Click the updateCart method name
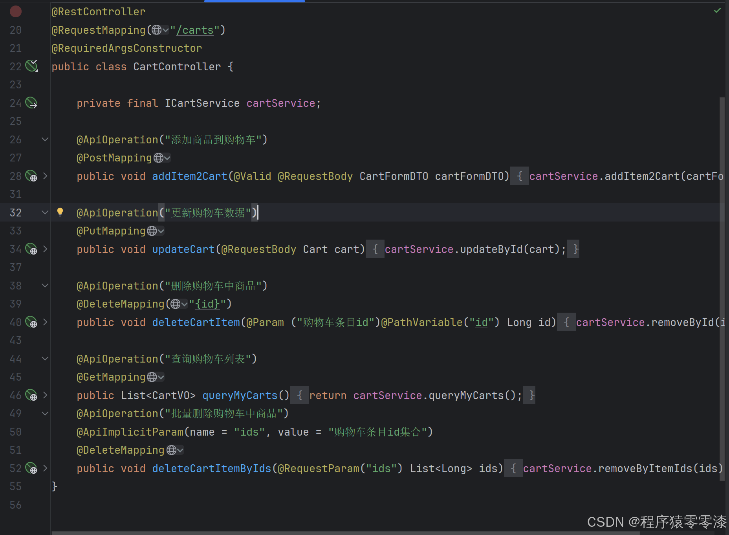This screenshot has height=535, width=729. point(183,249)
